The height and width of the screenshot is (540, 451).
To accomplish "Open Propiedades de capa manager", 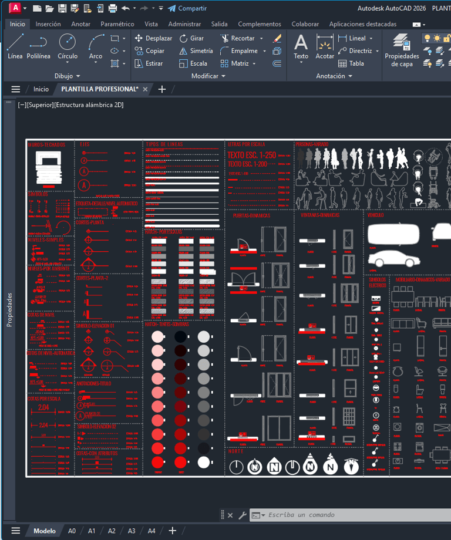I will click(402, 50).
